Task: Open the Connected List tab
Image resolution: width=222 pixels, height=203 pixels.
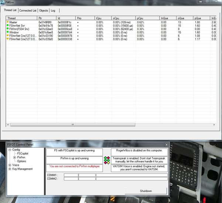Action: [28, 10]
